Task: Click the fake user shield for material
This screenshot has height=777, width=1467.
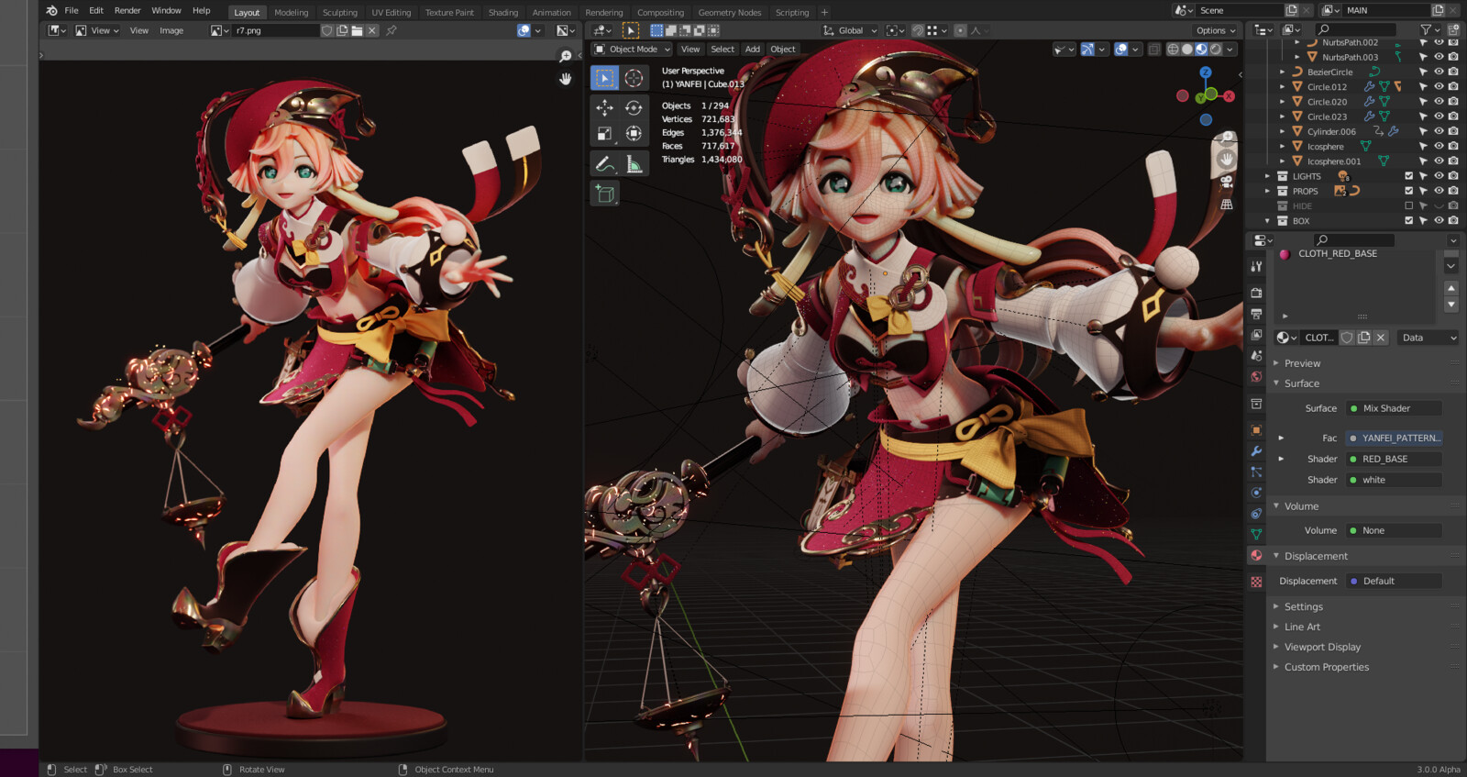Action: pyautogui.click(x=1347, y=338)
